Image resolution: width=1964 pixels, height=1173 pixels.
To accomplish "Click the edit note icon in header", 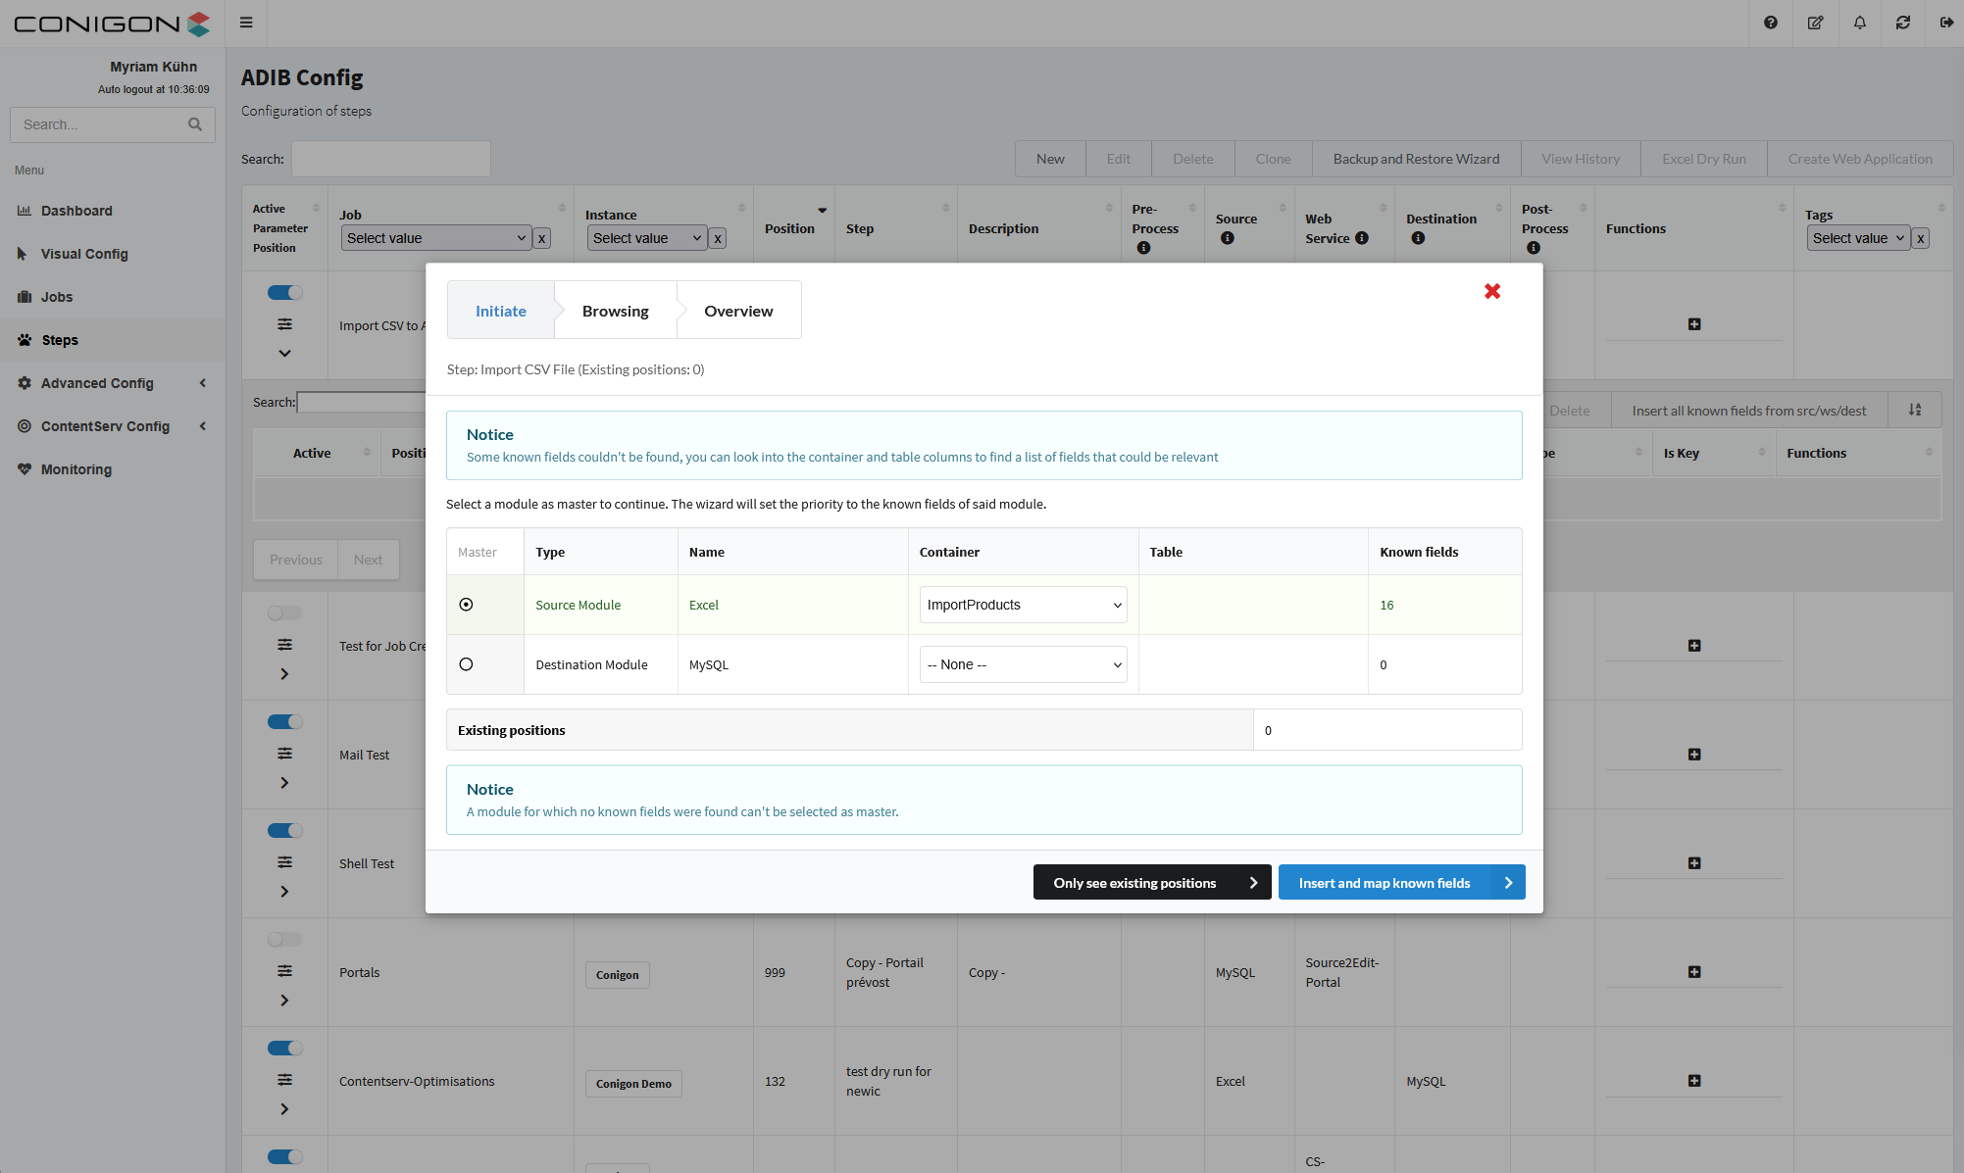I will click(1815, 23).
